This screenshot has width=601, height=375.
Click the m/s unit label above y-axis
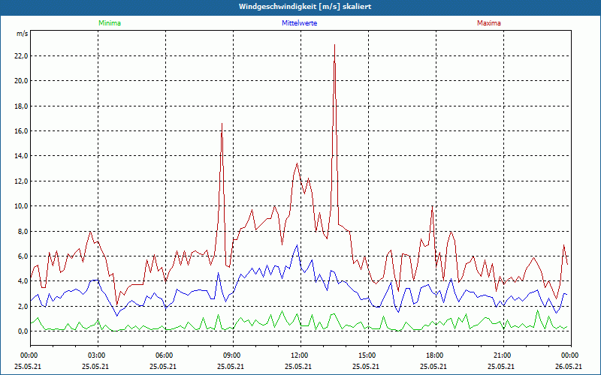tap(22, 34)
